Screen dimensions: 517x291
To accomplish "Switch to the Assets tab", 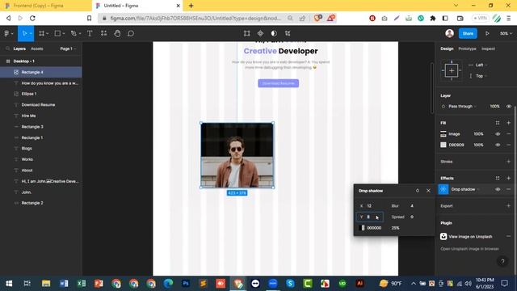I will (x=37, y=48).
